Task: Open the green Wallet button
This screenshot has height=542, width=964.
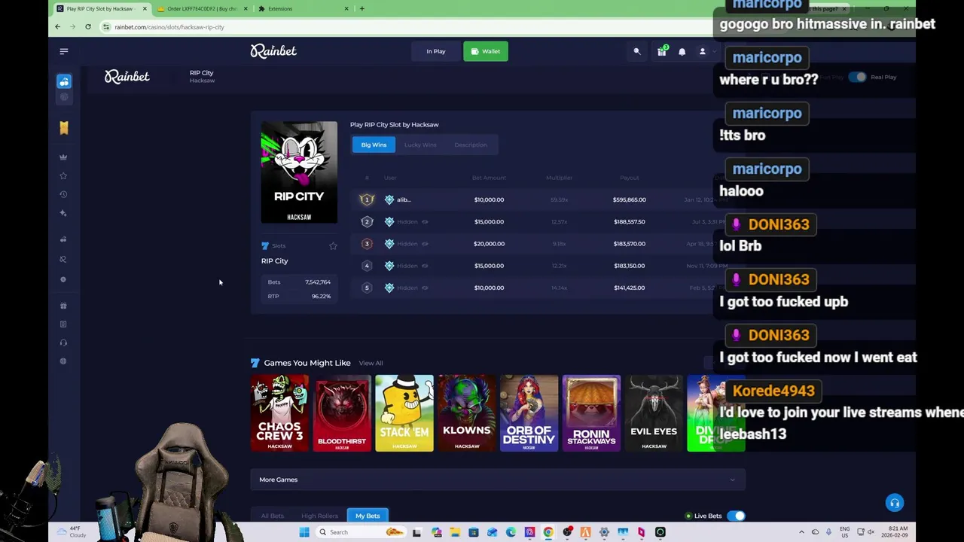Action: (x=486, y=51)
